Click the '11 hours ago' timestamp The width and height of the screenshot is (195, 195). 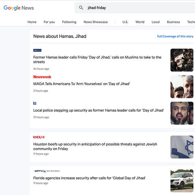click(41, 154)
